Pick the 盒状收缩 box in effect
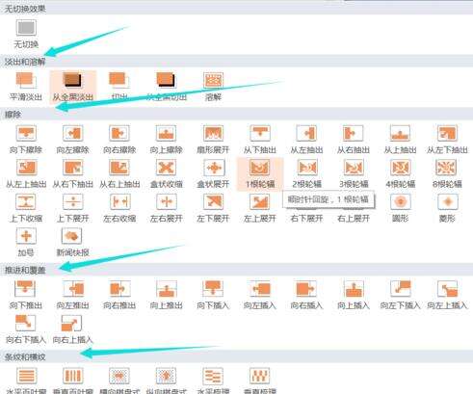This screenshot has height=394, width=473. (167, 174)
